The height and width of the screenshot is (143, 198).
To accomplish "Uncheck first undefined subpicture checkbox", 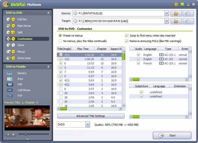I will coord(142,92).
